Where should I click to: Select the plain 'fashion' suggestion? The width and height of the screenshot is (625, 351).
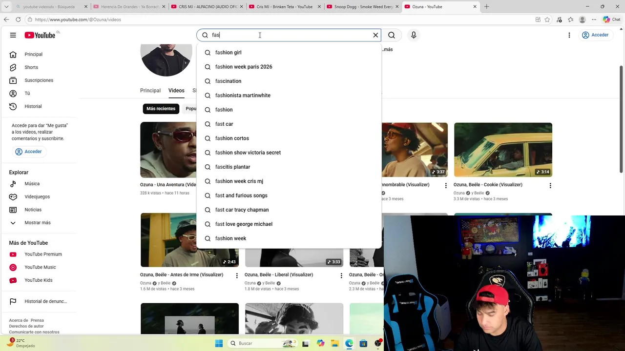point(289,110)
